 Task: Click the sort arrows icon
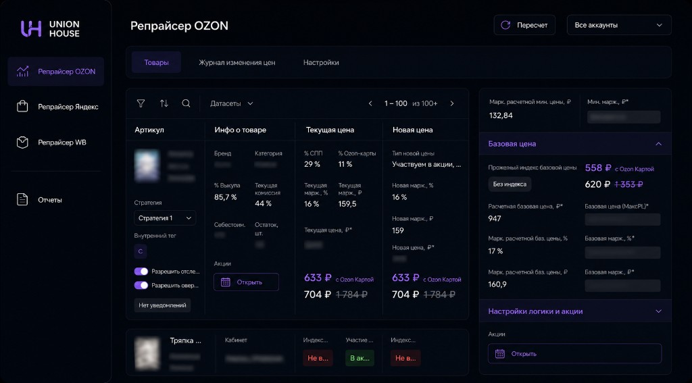(x=164, y=103)
